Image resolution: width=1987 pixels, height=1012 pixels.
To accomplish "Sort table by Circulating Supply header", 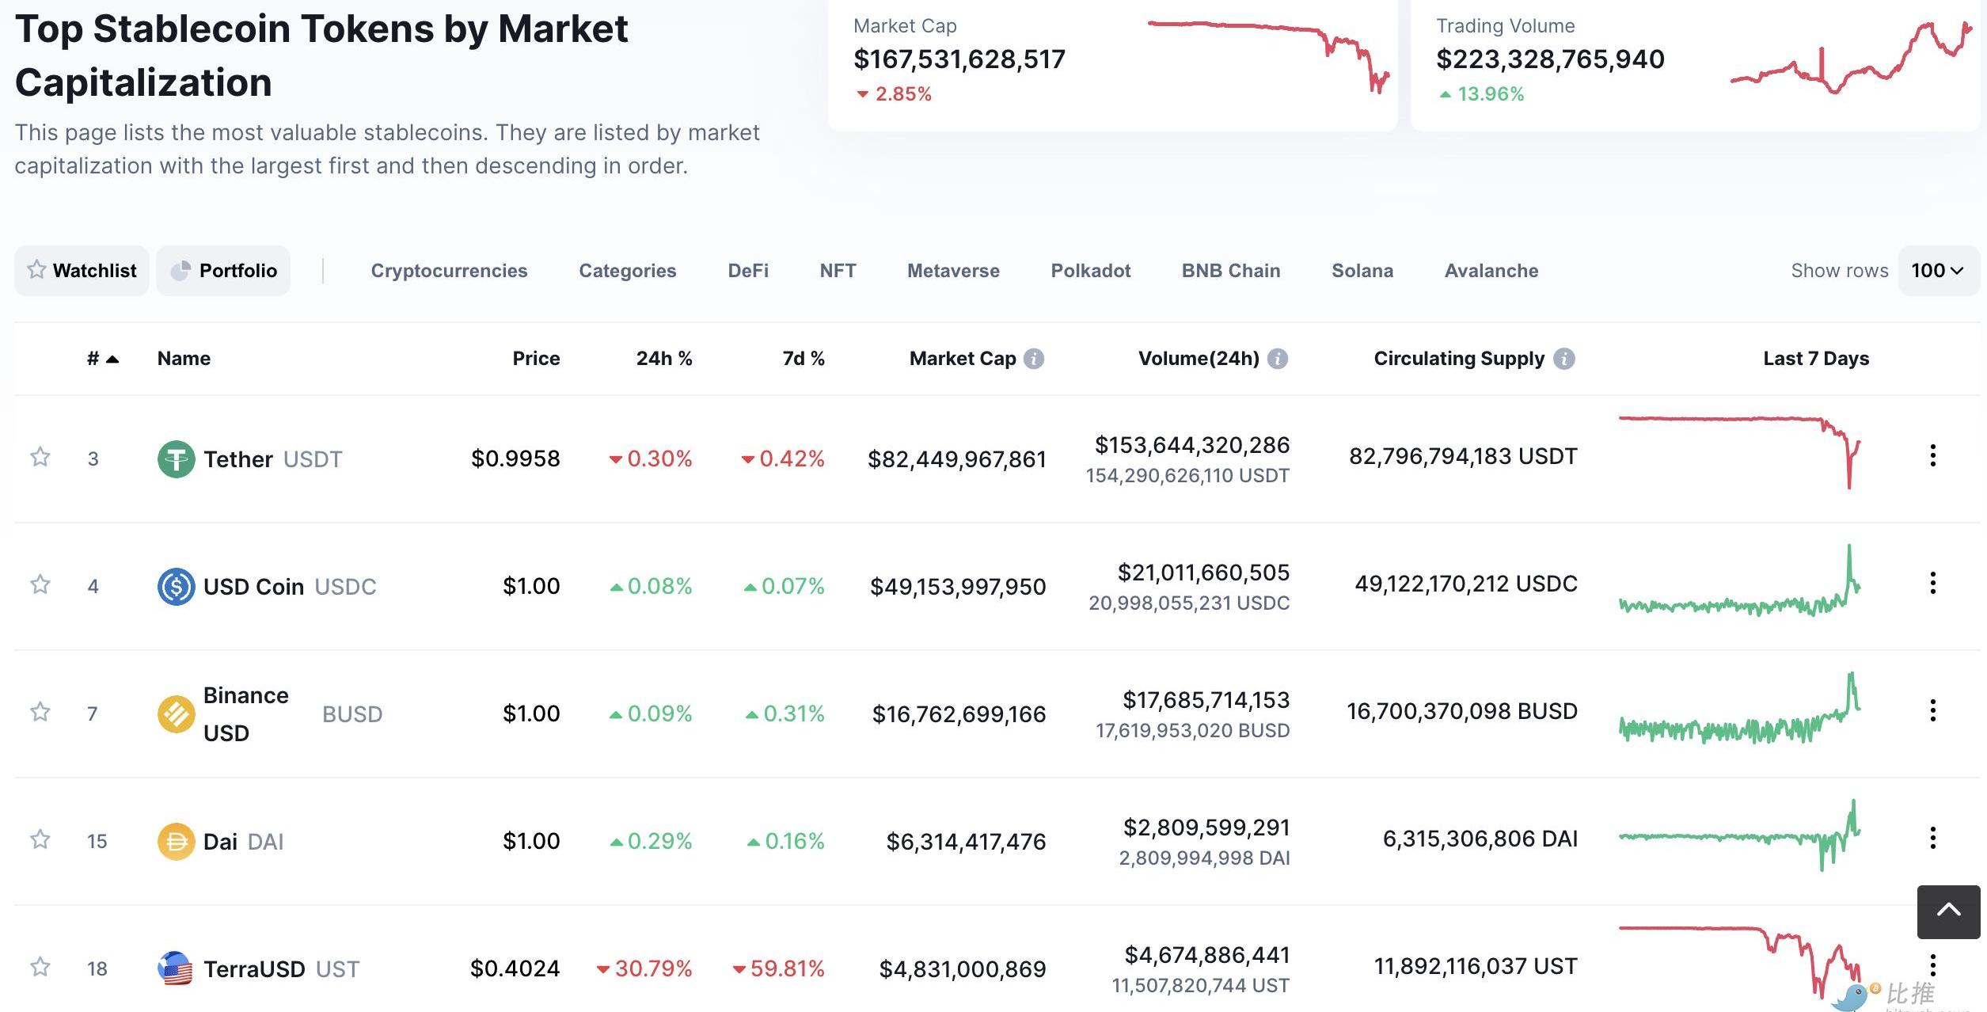I will 1459,359.
